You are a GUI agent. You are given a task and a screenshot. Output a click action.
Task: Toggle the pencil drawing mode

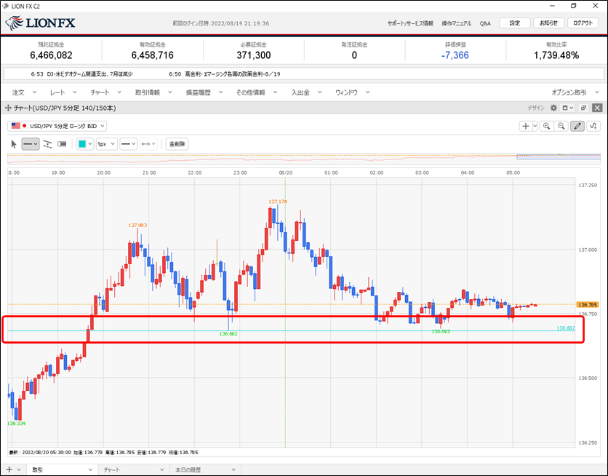click(577, 126)
